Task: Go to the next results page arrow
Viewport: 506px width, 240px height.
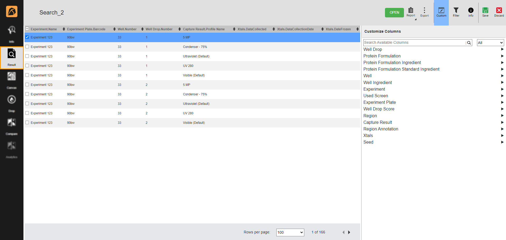Action: (x=349, y=232)
